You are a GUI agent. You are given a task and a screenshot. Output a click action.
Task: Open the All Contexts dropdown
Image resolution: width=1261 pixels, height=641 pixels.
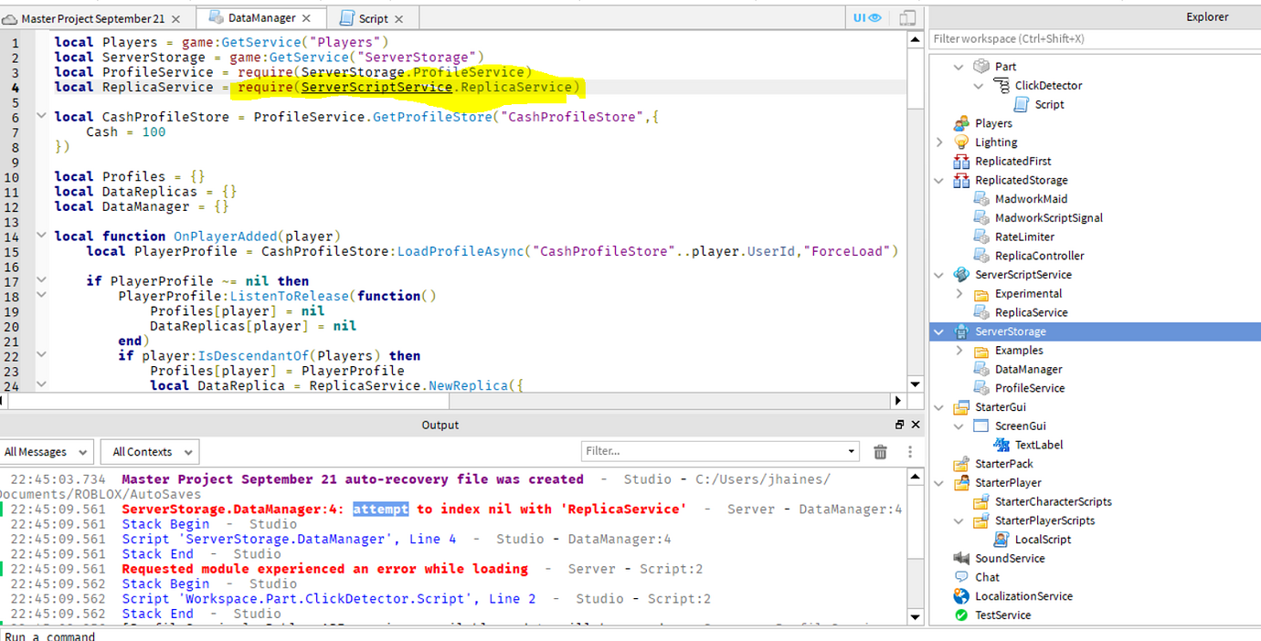150,451
